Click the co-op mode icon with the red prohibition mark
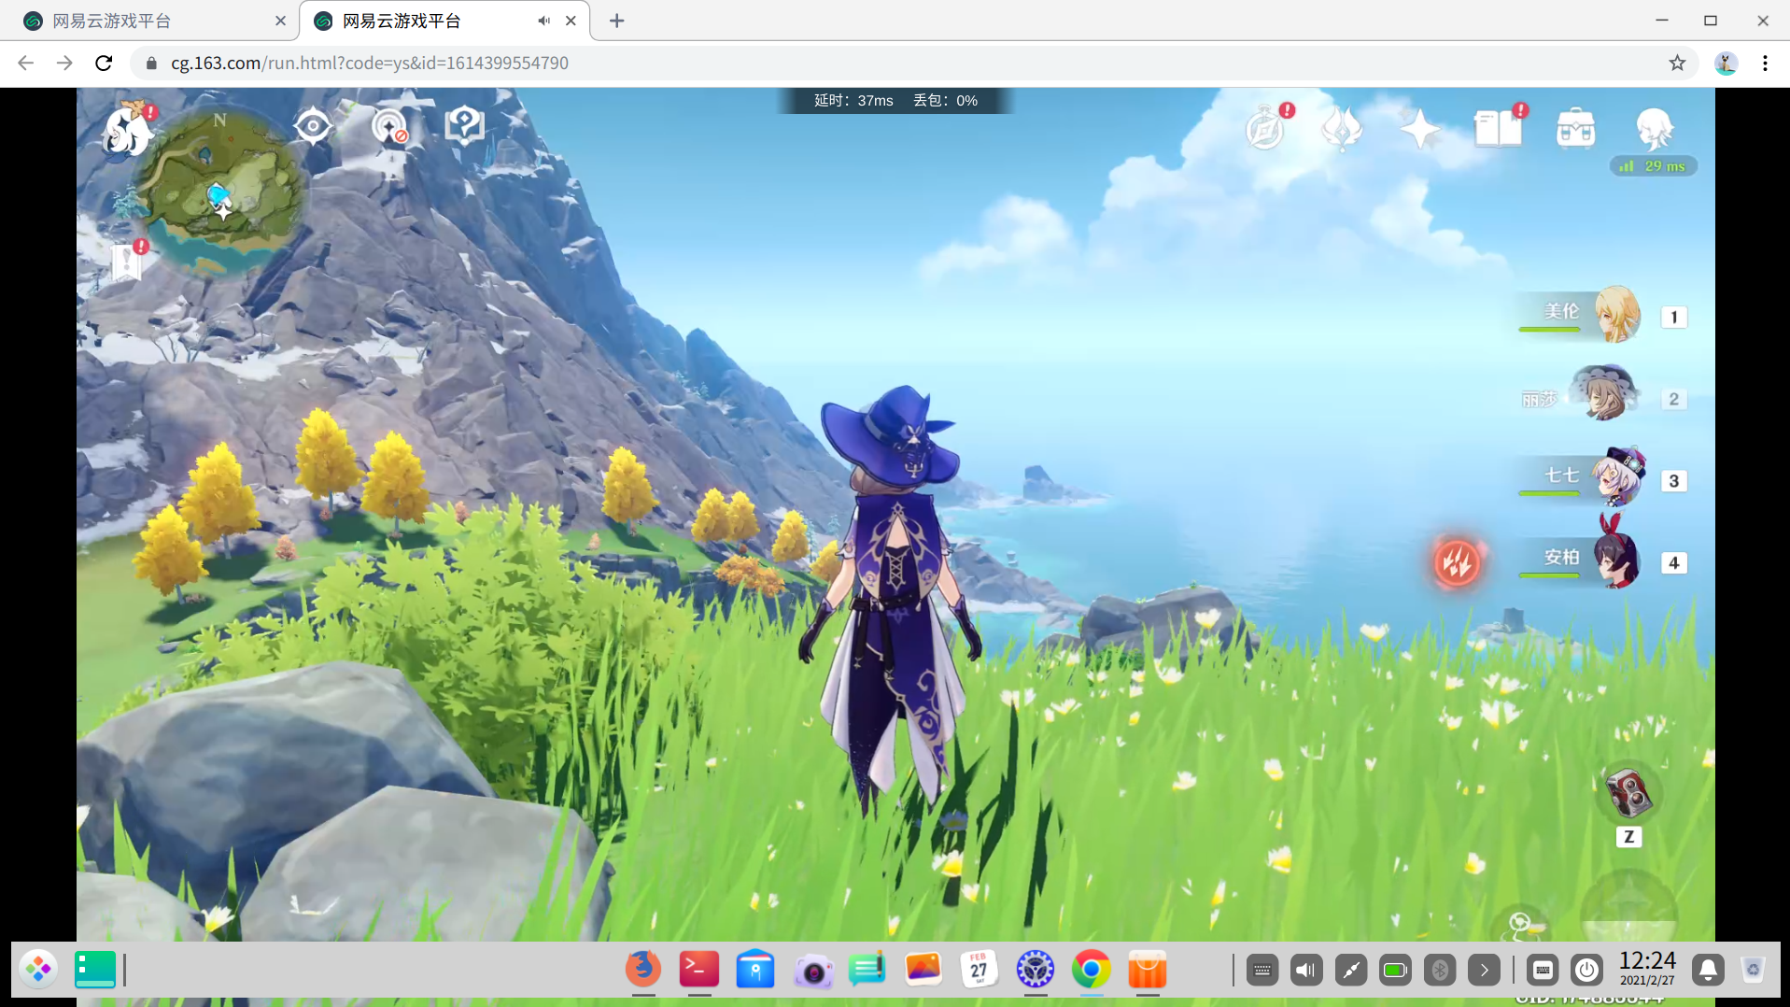This screenshot has width=1790, height=1007. tap(390, 126)
